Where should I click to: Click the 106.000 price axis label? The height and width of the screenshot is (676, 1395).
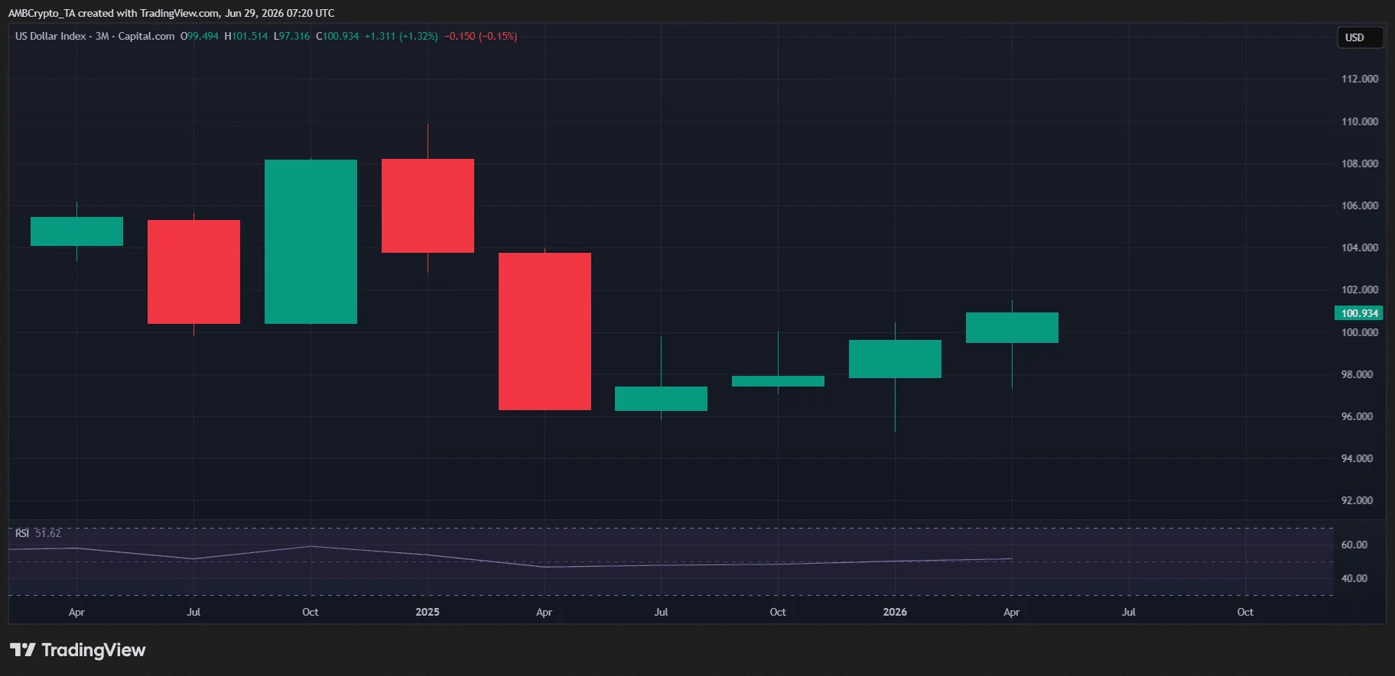[x=1360, y=205]
